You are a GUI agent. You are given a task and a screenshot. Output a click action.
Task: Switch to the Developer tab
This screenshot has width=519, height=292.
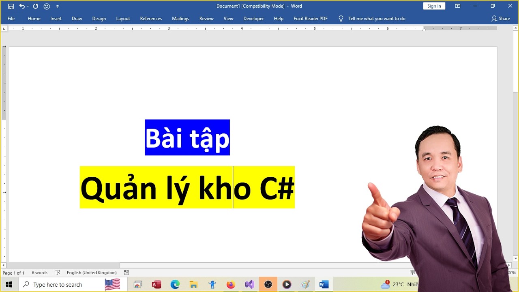(x=253, y=19)
